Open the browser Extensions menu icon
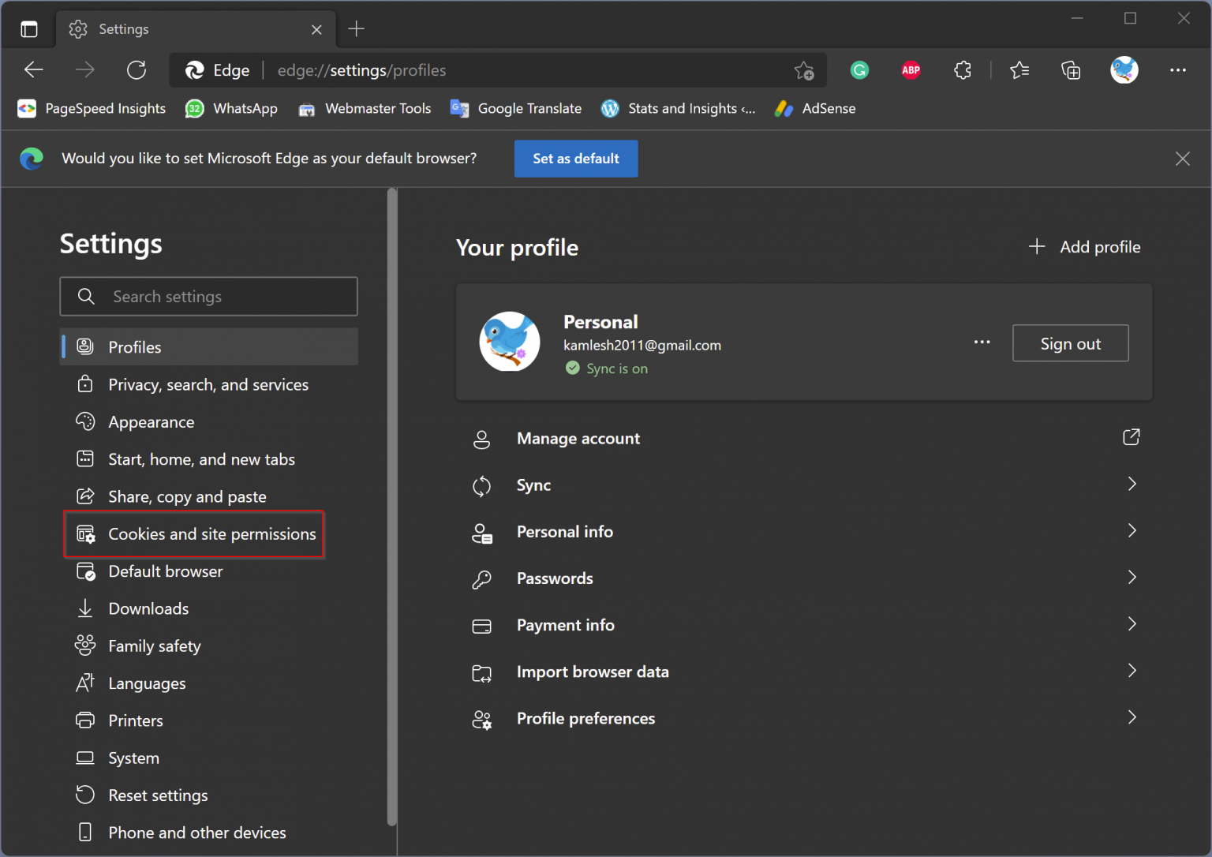This screenshot has width=1212, height=857. click(963, 70)
